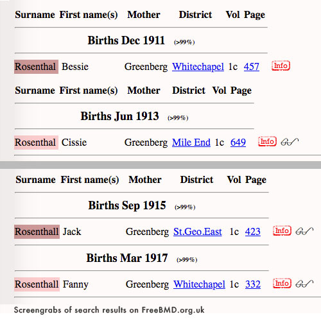Open Info icon for Bessie Rosenthal row
321x321 pixels.
point(281,65)
